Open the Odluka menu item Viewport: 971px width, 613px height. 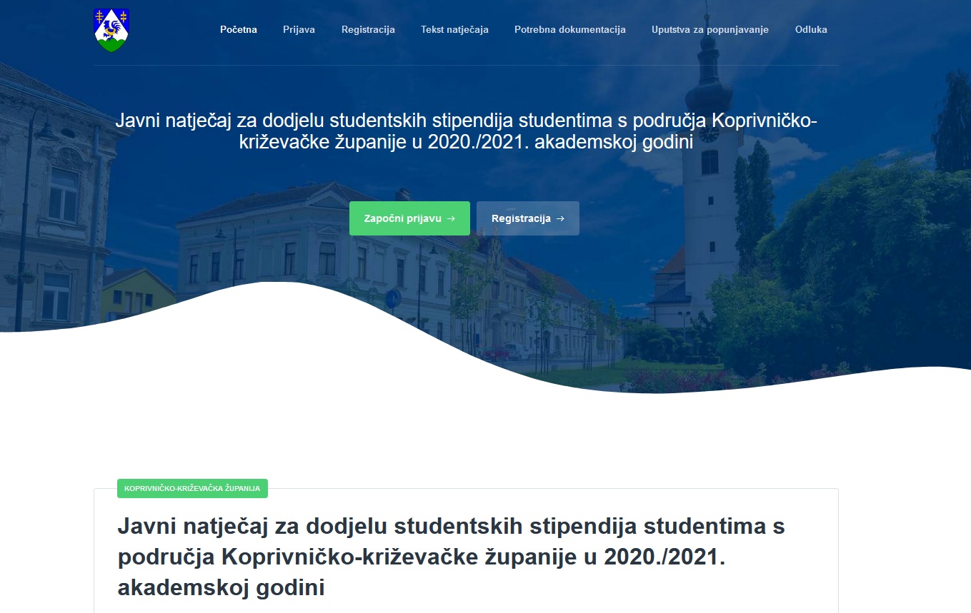811,29
